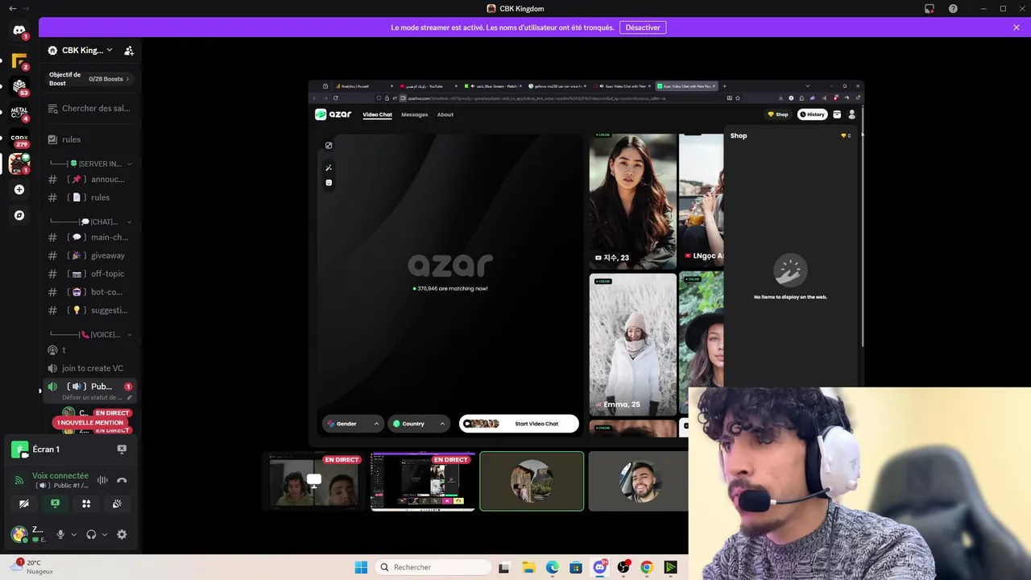Open the stage channel named t
This screenshot has height=580, width=1031.
click(x=90, y=350)
